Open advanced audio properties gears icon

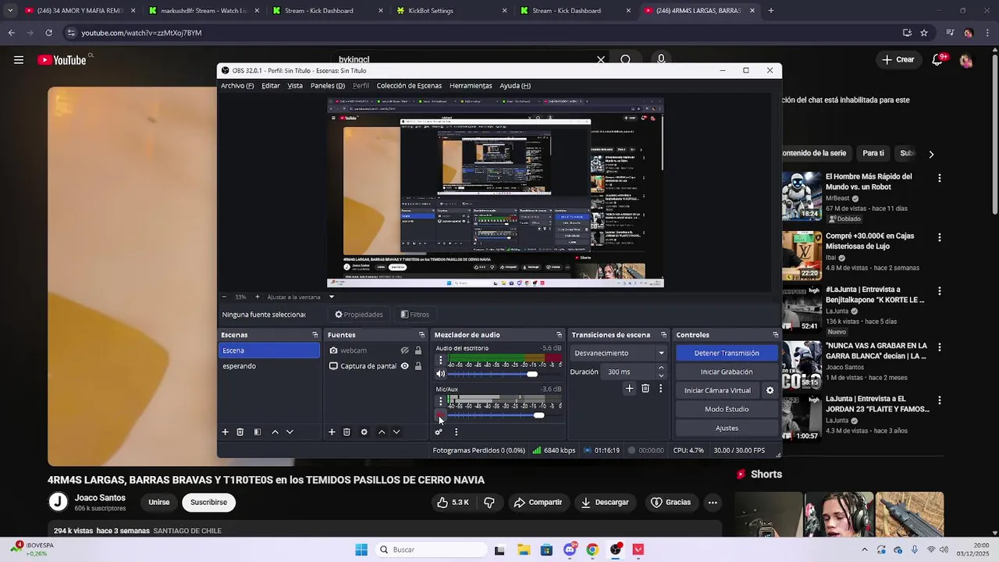click(439, 432)
